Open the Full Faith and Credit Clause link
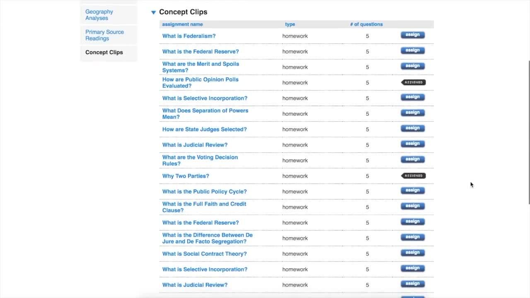 point(204,207)
